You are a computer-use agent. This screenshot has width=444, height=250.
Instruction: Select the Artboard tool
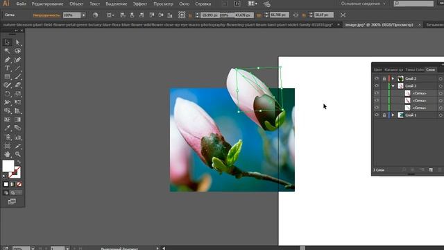point(7,146)
